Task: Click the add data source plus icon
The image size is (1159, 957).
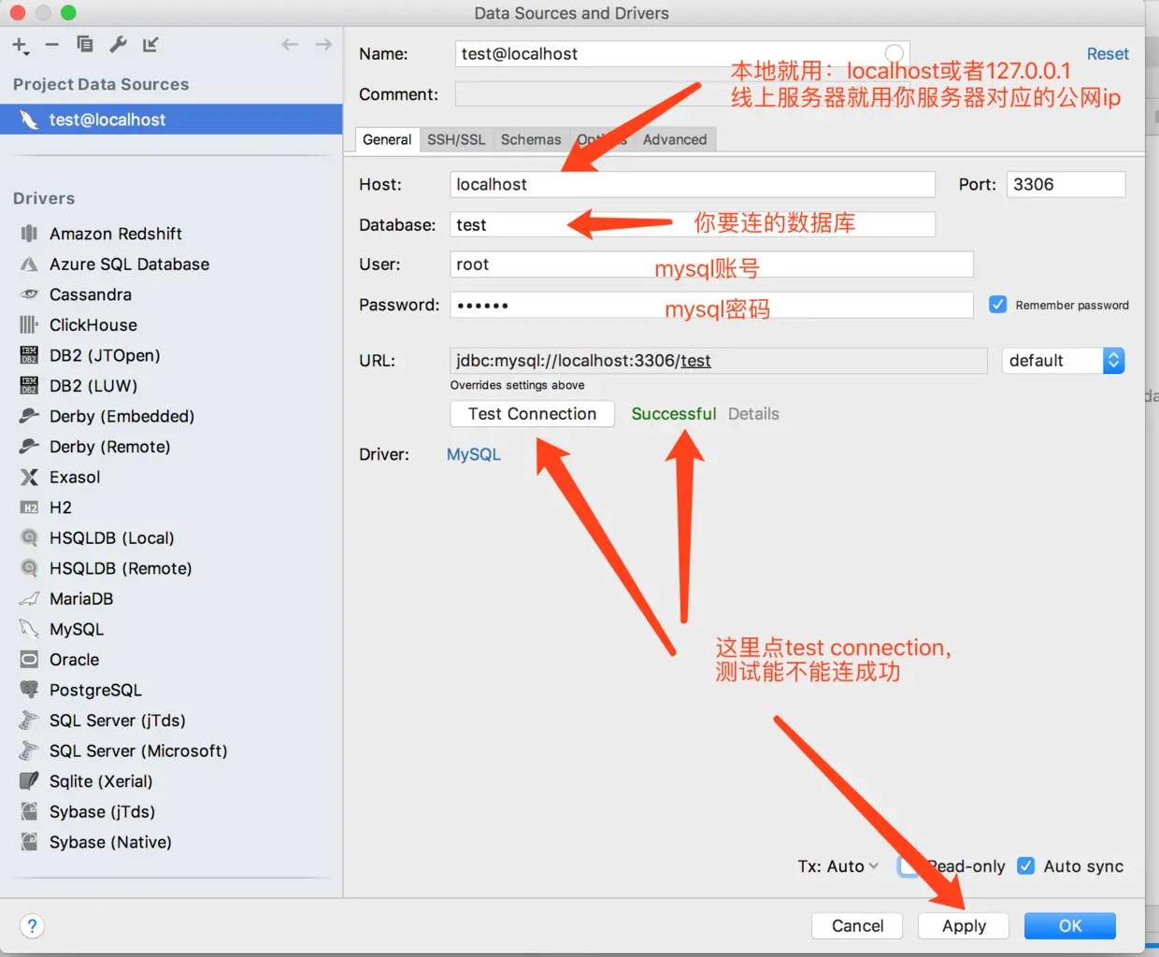Action: [x=21, y=45]
